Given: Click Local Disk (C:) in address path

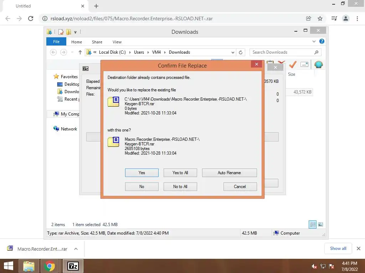Looking at the screenshot, I should click(112, 52).
